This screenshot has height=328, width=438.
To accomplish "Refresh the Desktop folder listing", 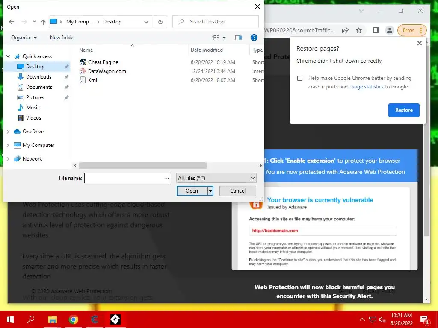I will tap(160, 22).
